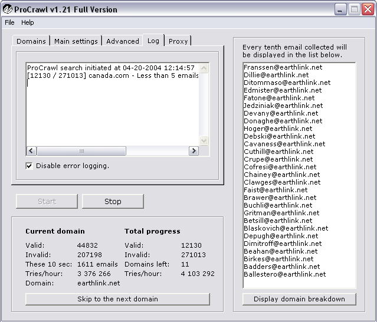Select Dimitroff@earthlink.net entry
Viewport: 377px width, 322px height.
tap(283, 244)
